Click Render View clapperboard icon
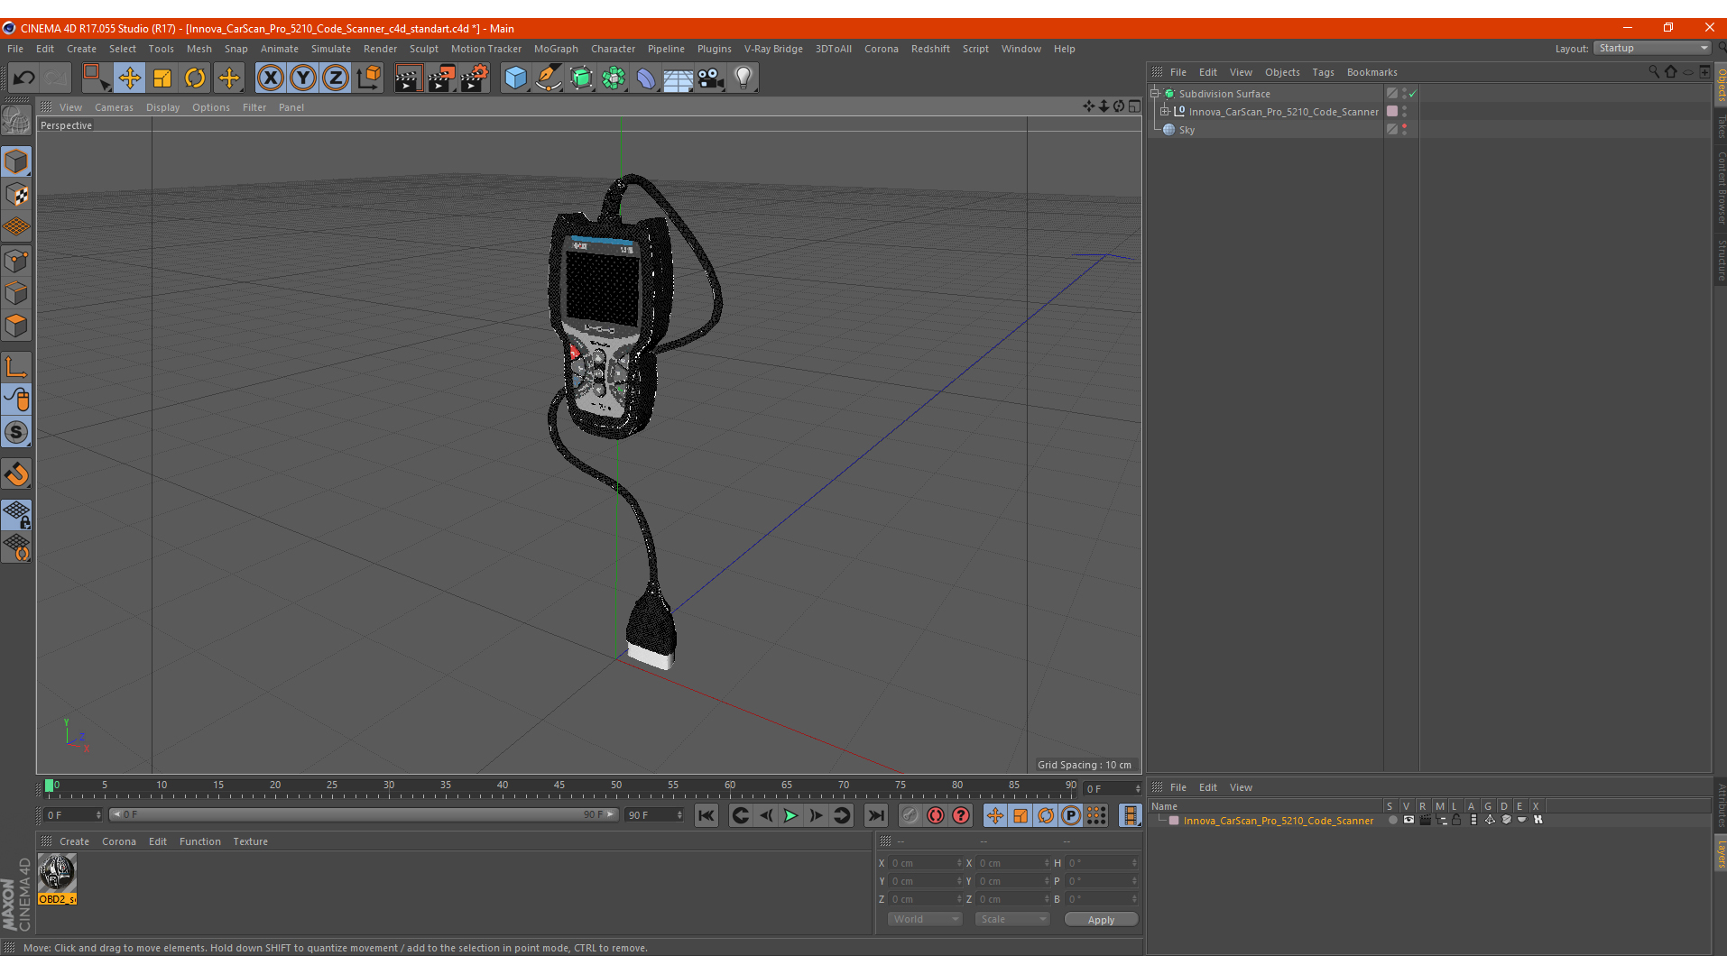 408,78
